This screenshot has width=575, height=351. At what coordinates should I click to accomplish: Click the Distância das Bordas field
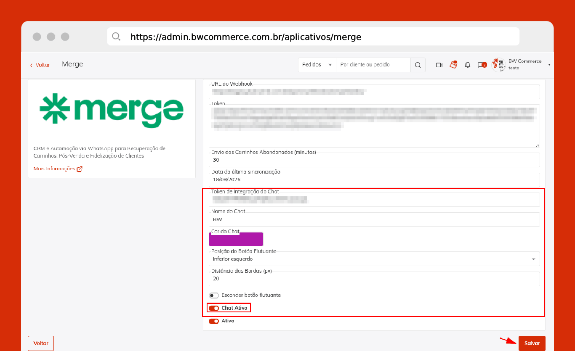[x=374, y=279]
